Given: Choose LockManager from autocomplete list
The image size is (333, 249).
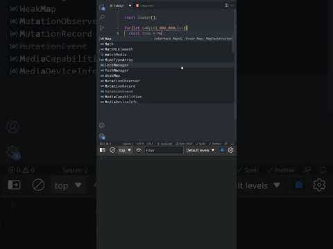Looking at the screenshot, I should 166,65.
